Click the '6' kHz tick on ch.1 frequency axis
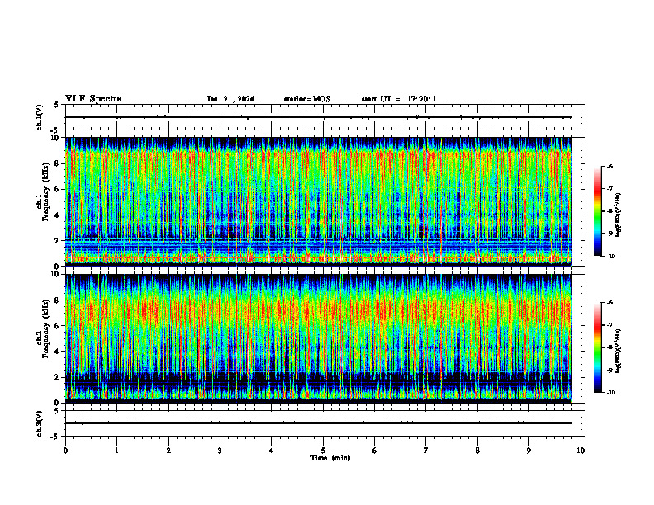654x505 pixels. (x=58, y=189)
